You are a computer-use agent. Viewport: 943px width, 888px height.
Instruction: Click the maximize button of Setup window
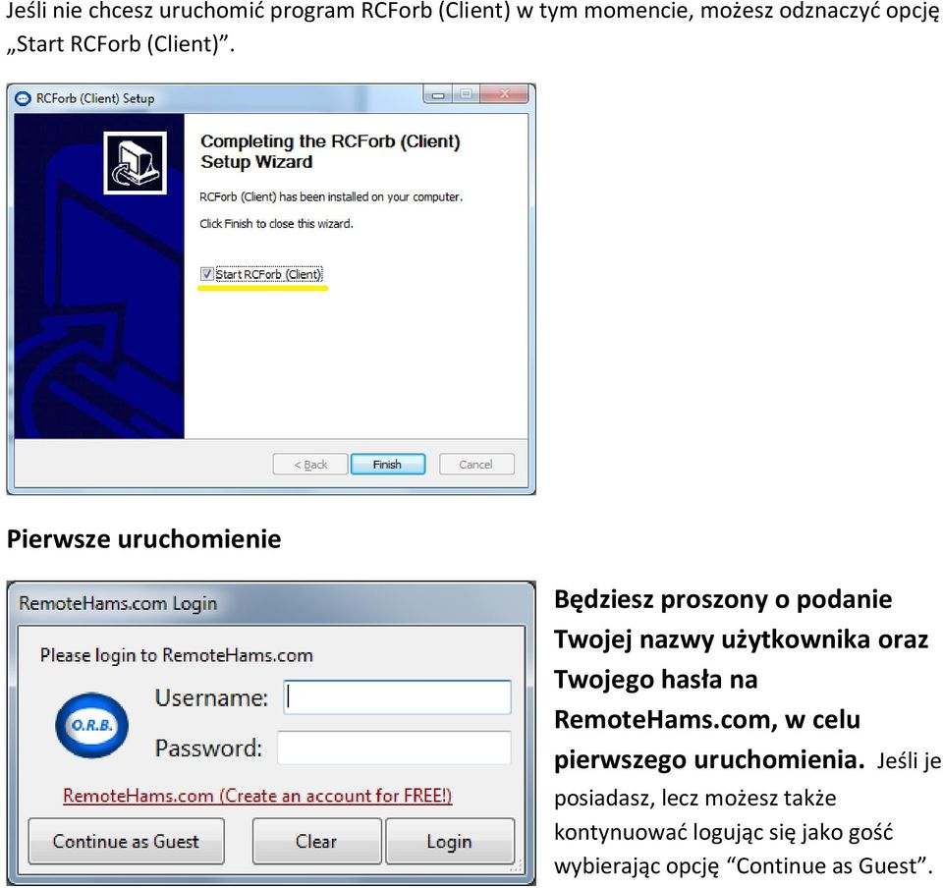(x=466, y=94)
